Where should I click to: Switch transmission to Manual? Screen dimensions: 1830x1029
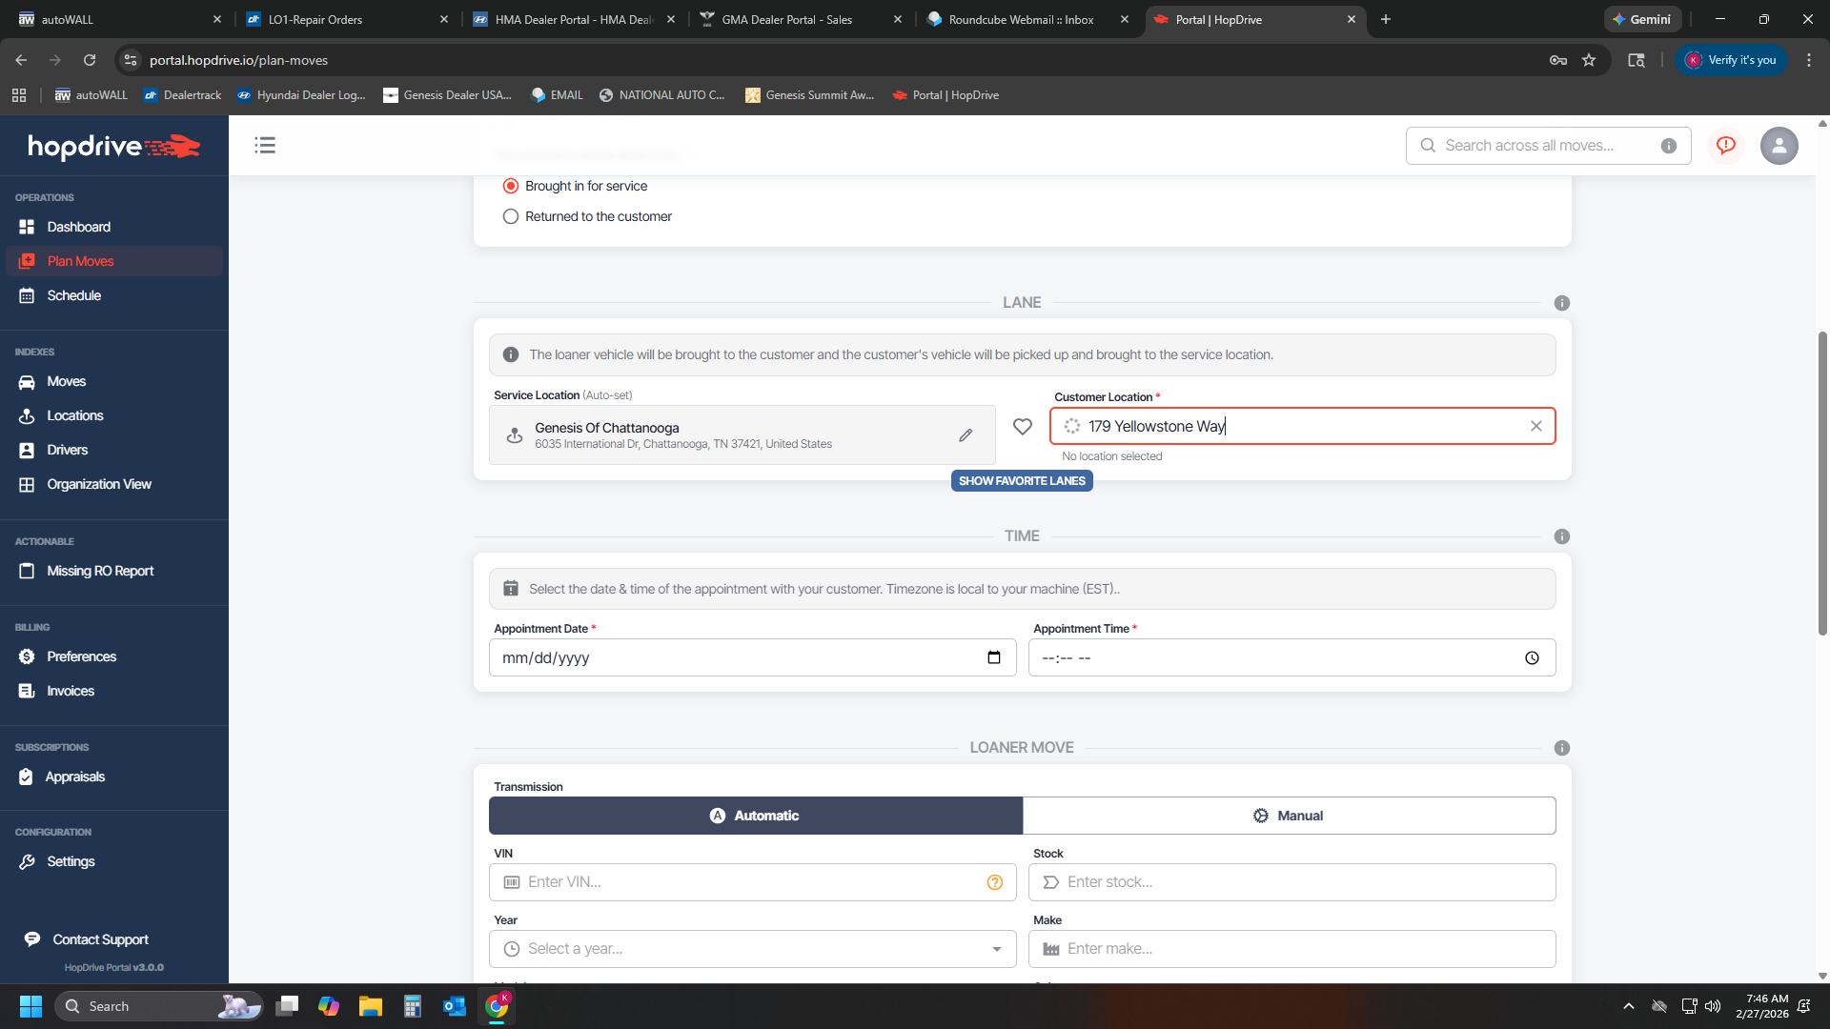1289,816
